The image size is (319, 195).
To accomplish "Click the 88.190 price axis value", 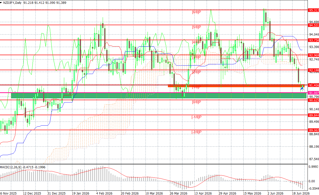I will click(x=313, y=147).
